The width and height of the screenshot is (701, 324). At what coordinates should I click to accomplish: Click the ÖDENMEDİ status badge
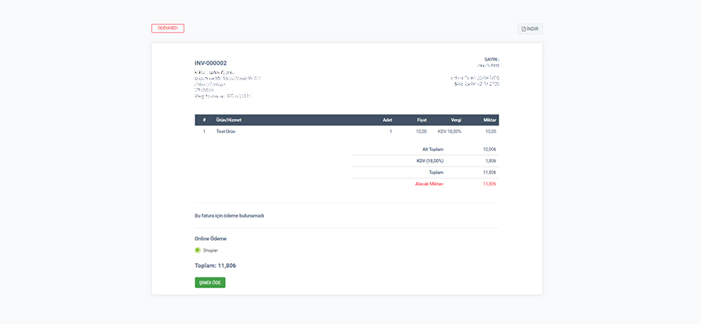click(x=167, y=28)
